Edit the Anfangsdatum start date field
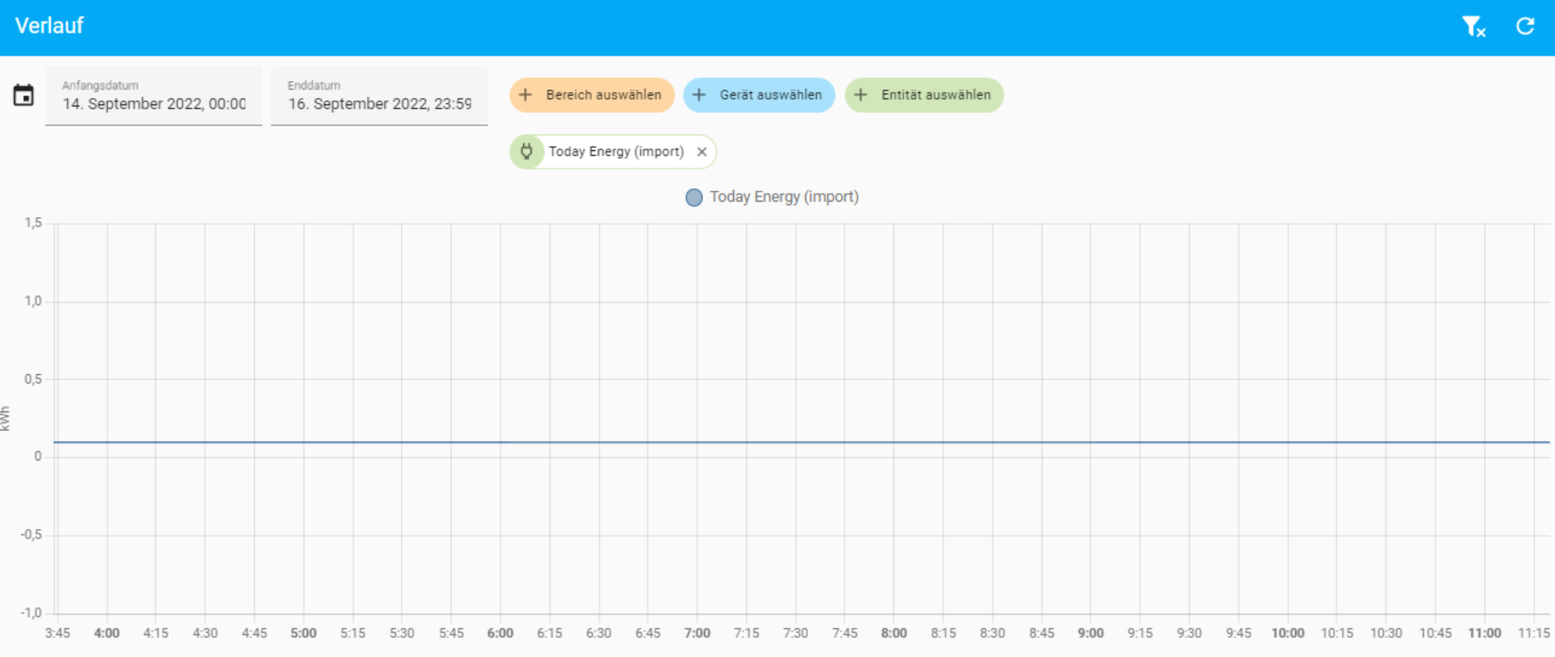The height and width of the screenshot is (657, 1555). tap(154, 96)
